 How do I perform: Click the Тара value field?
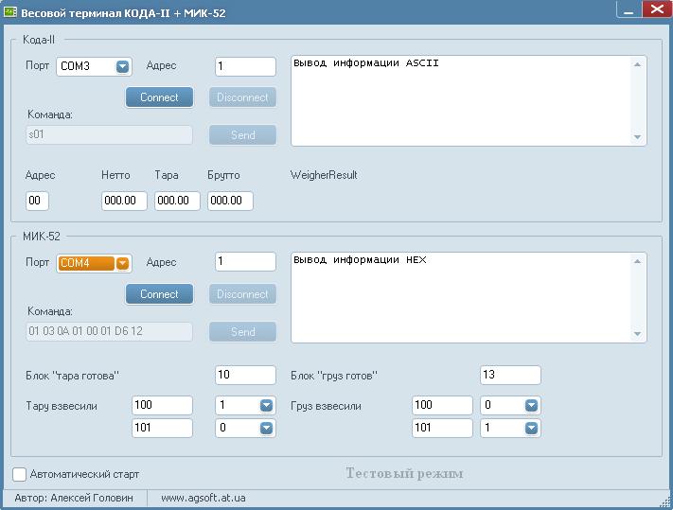tap(177, 201)
